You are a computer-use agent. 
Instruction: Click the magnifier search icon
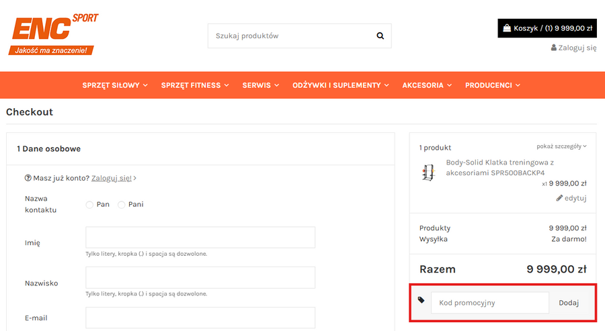coord(380,36)
